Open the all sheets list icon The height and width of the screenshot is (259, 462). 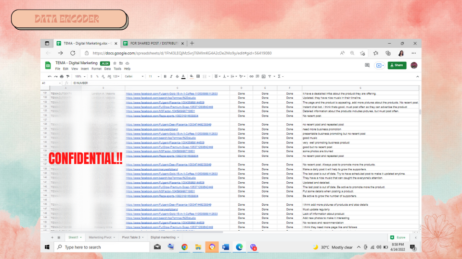(x=59, y=237)
